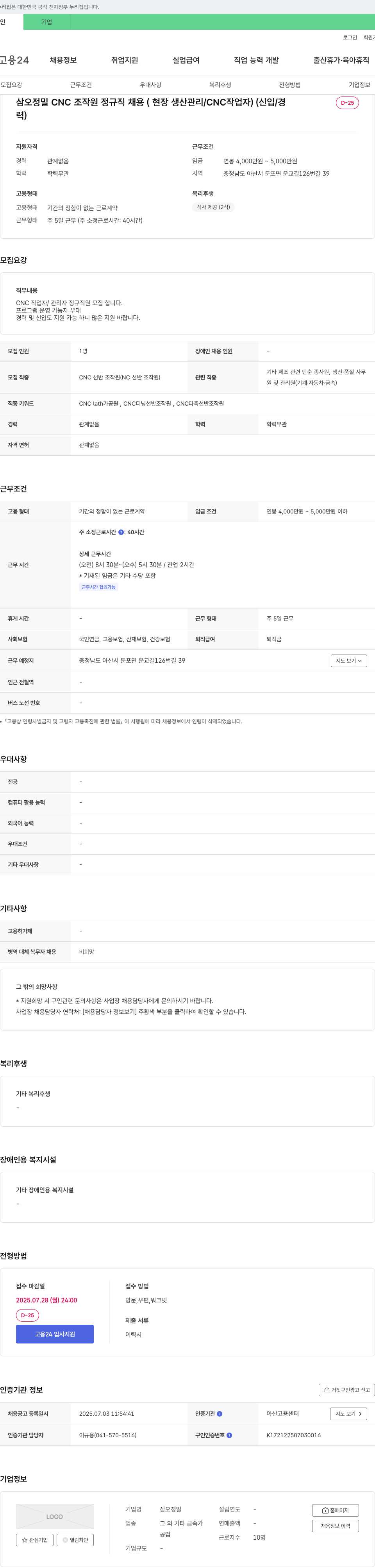Screen dimensions: 375x1567
Task: Click the 인증기관 help question icon
Action: [220, 1414]
